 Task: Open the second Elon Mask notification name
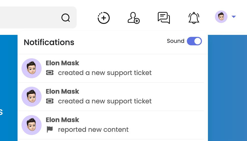pyautogui.click(x=62, y=91)
